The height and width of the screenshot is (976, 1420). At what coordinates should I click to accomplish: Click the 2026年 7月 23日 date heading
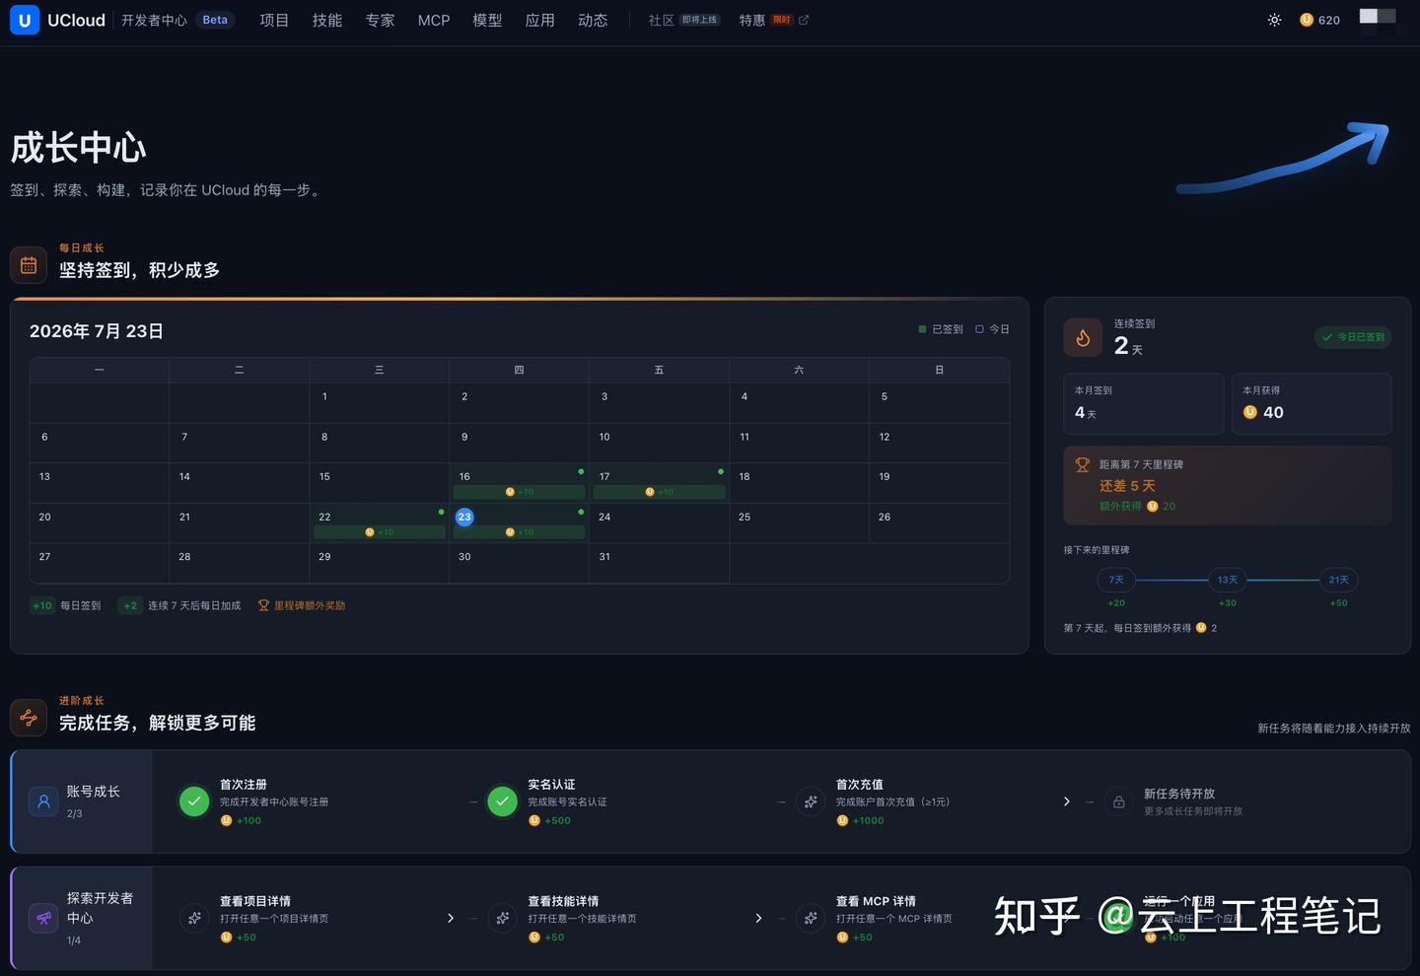tap(97, 331)
